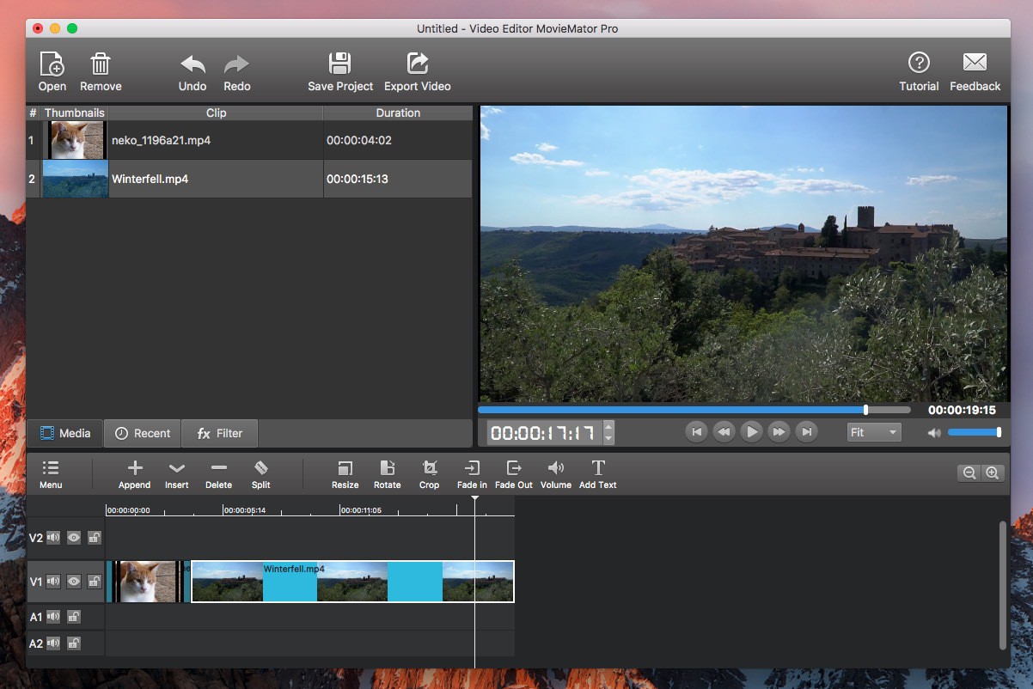Screen dimensions: 1033x689
Task: Click the Resize tool
Action: point(345,473)
